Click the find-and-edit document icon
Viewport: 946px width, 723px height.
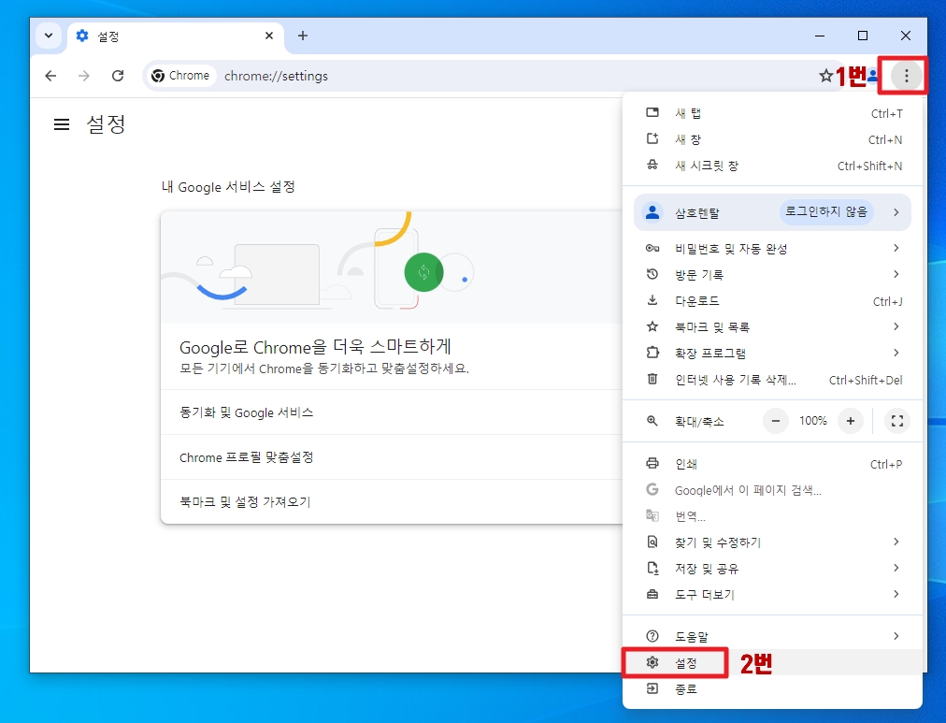point(652,542)
